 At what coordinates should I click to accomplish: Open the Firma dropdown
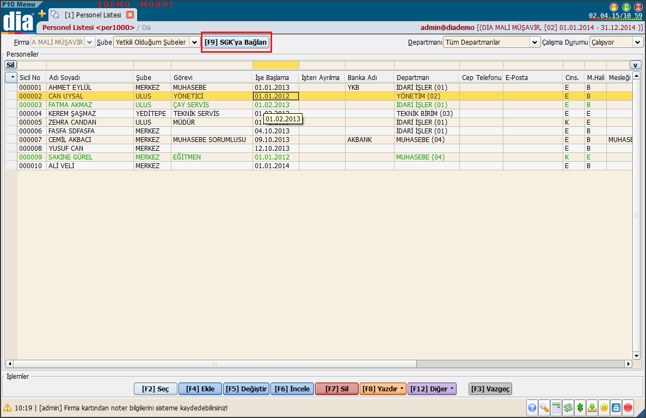90,42
